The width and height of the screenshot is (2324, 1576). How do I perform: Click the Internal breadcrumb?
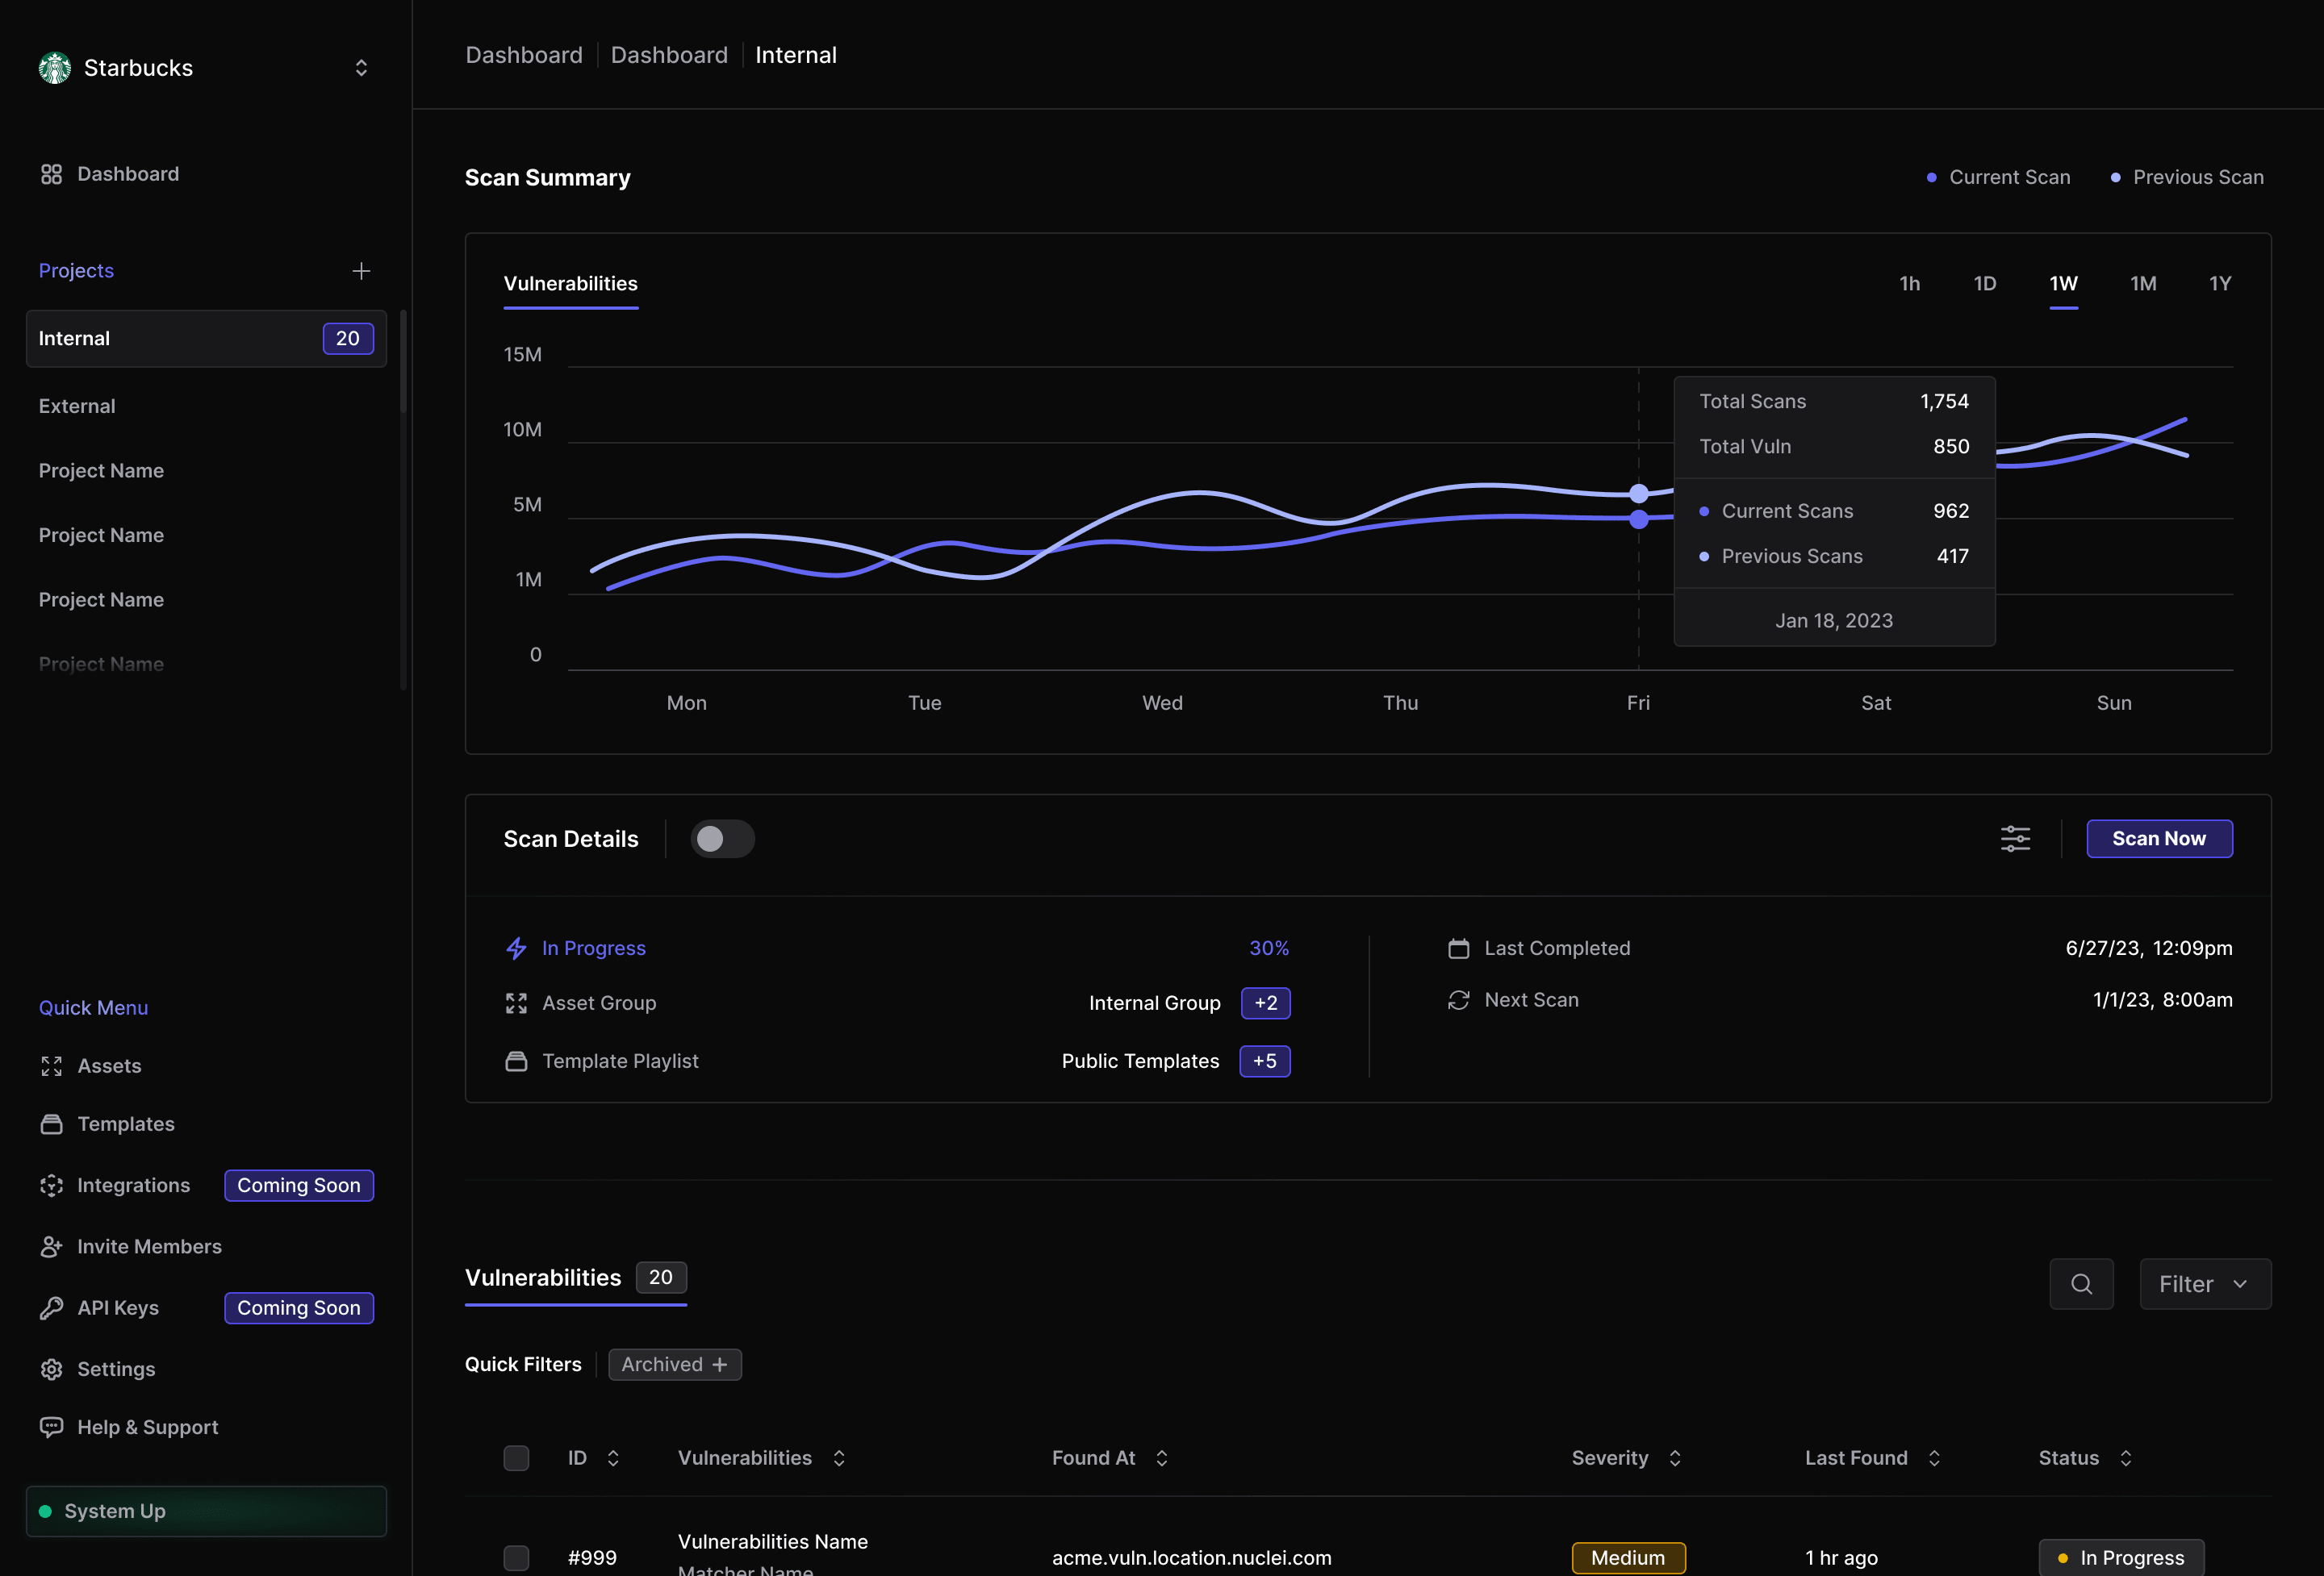click(x=796, y=55)
